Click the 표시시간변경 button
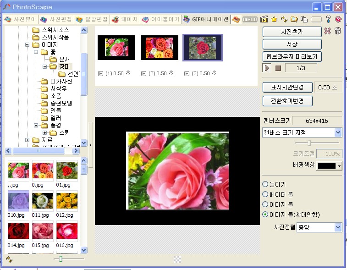Screen dimensions: 347x270 287,87
